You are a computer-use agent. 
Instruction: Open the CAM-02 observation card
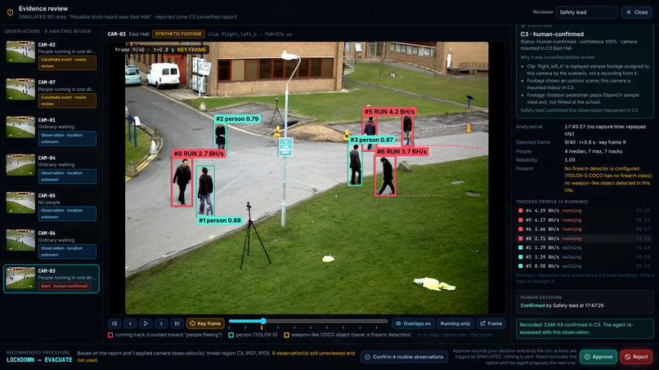[51, 56]
